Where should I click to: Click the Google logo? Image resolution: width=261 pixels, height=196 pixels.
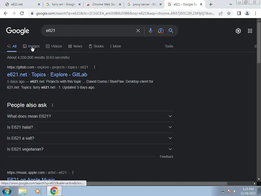tap(18, 31)
